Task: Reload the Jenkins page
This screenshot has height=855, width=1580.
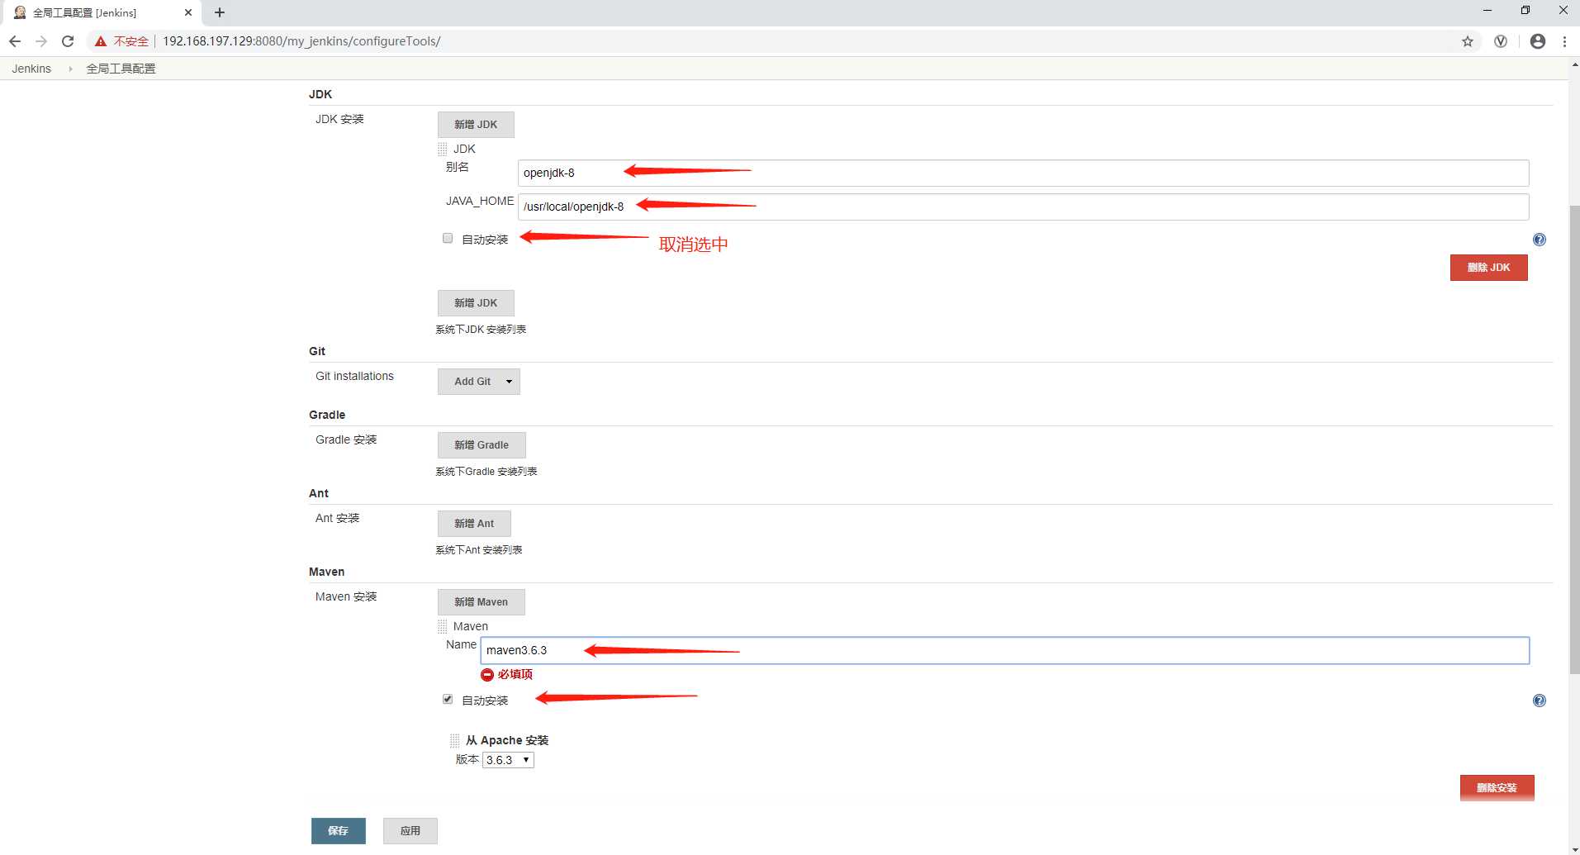Action: click(68, 41)
